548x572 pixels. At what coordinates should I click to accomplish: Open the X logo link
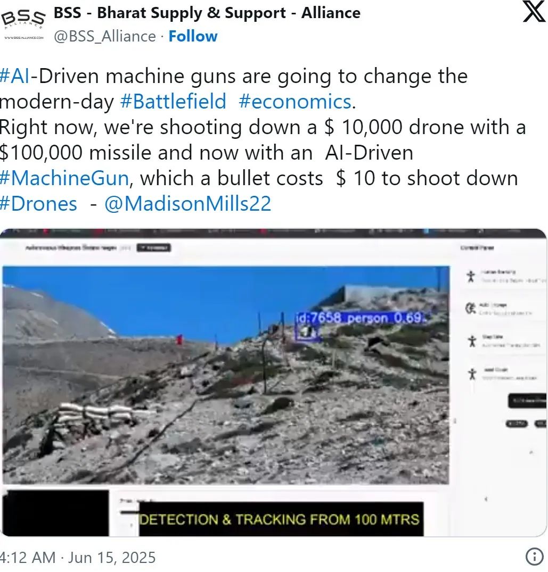click(534, 12)
